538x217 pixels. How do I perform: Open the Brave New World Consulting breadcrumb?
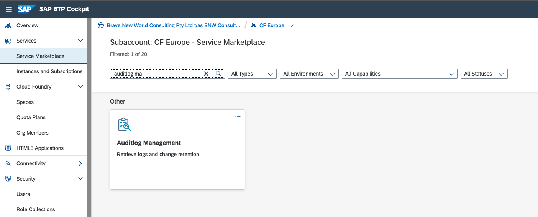174,25
